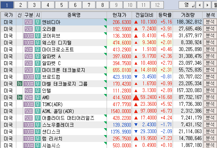Click the up arrow for AMD change
This screenshot has width=217, height=148.
pos(136,97)
